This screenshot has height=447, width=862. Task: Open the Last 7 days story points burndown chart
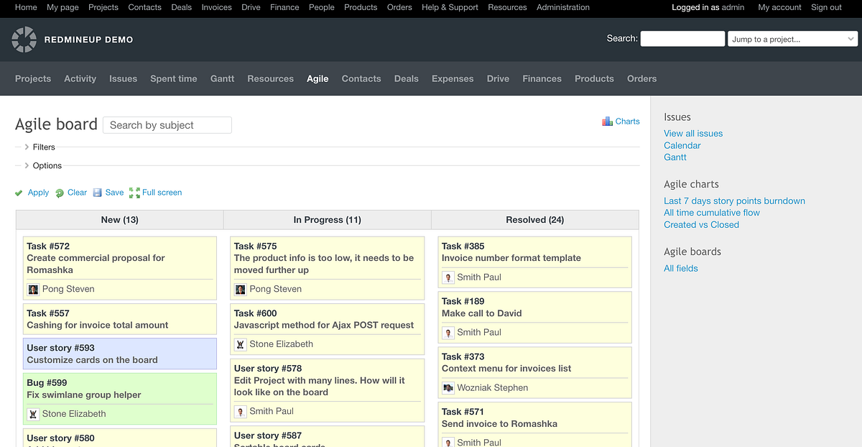point(734,201)
